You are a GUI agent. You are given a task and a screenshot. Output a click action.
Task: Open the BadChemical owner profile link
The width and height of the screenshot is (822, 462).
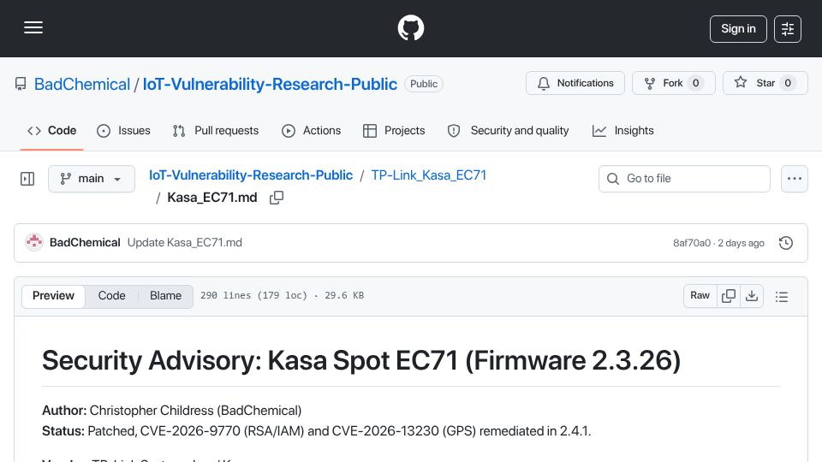(82, 84)
